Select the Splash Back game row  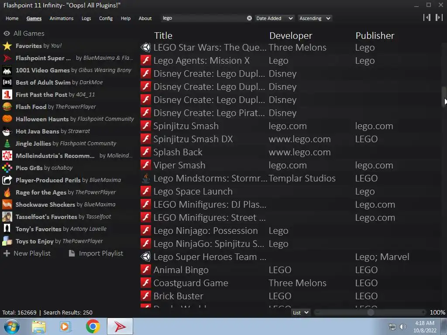coord(290,152)
